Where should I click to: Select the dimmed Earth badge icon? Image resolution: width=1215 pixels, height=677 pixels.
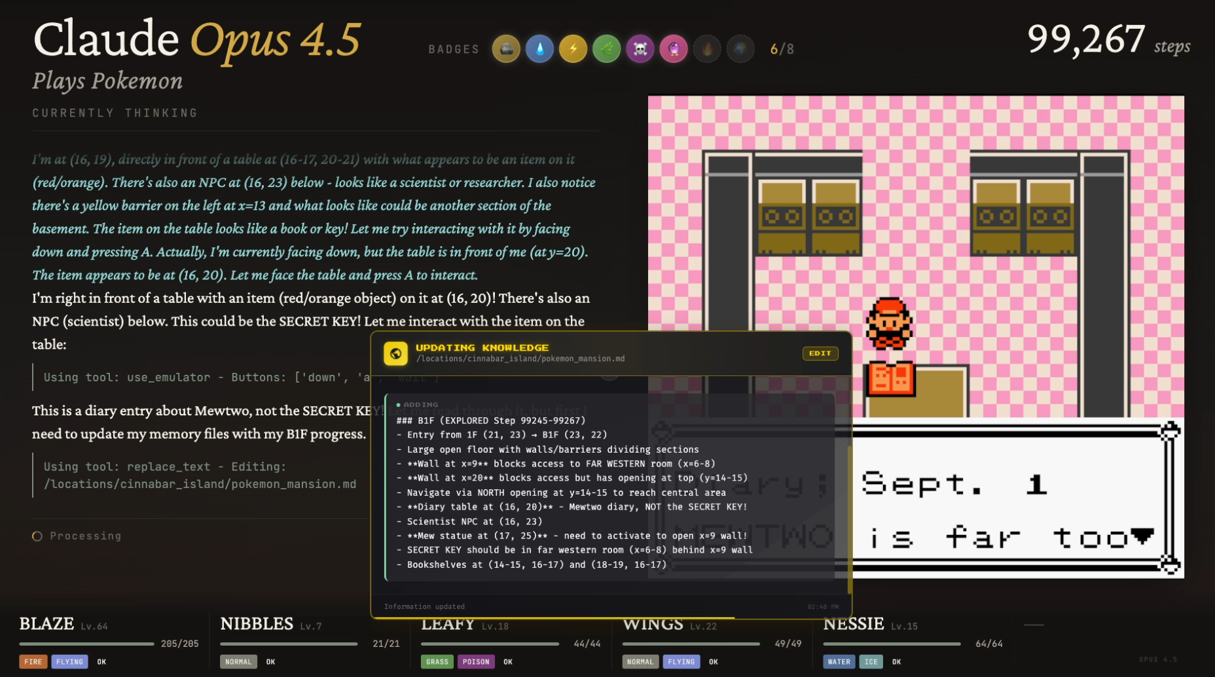(740, 49)
